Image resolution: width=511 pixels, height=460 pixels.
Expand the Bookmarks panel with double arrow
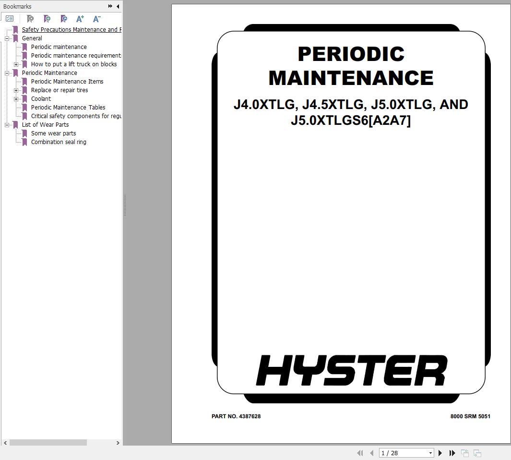pos(110,6)
